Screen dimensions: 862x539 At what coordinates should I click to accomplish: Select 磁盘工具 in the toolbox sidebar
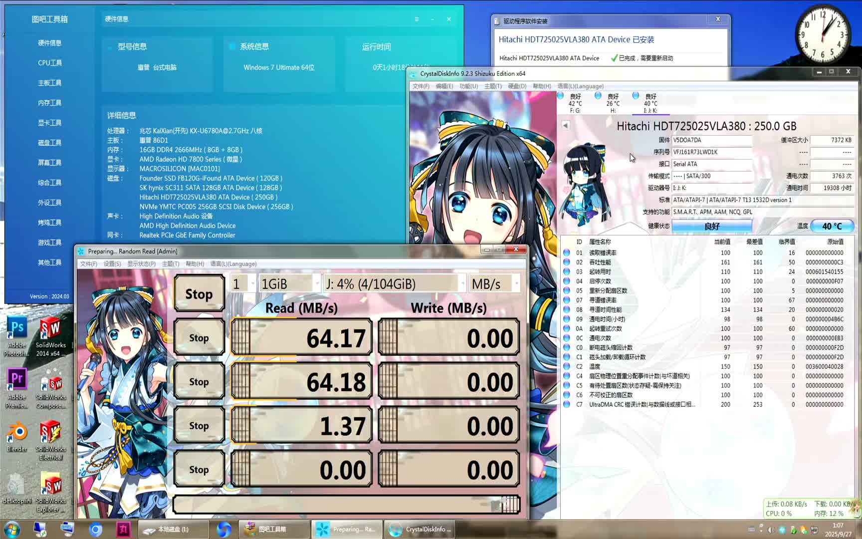click(49, 142)
